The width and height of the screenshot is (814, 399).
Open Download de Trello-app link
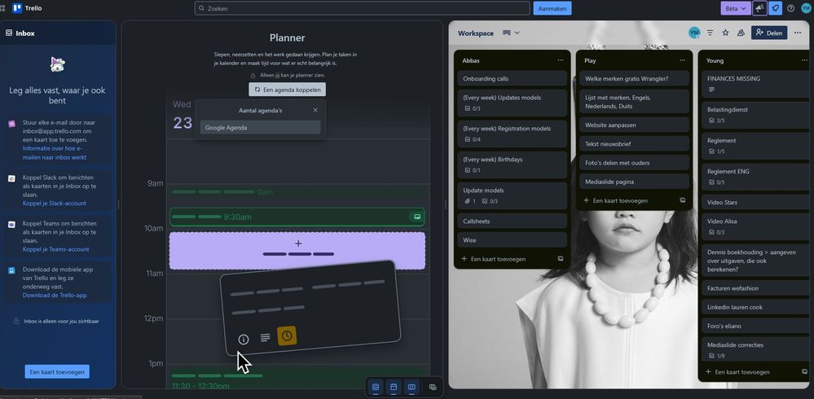coord(55,296)
